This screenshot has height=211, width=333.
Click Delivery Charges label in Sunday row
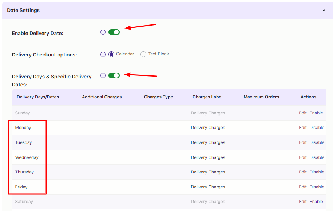pos(208,113)
